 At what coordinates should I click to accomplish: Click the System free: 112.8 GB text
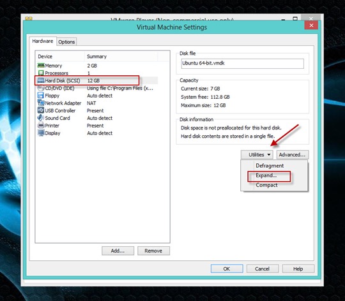coord(205,97)
